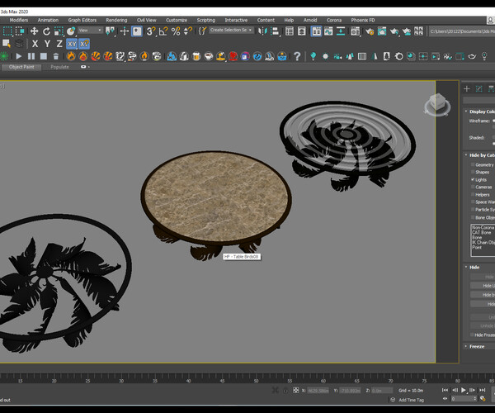Uncheck the Lights hide checkbox
The width and height of the screenshot is (495, 413).
point(473,179)
